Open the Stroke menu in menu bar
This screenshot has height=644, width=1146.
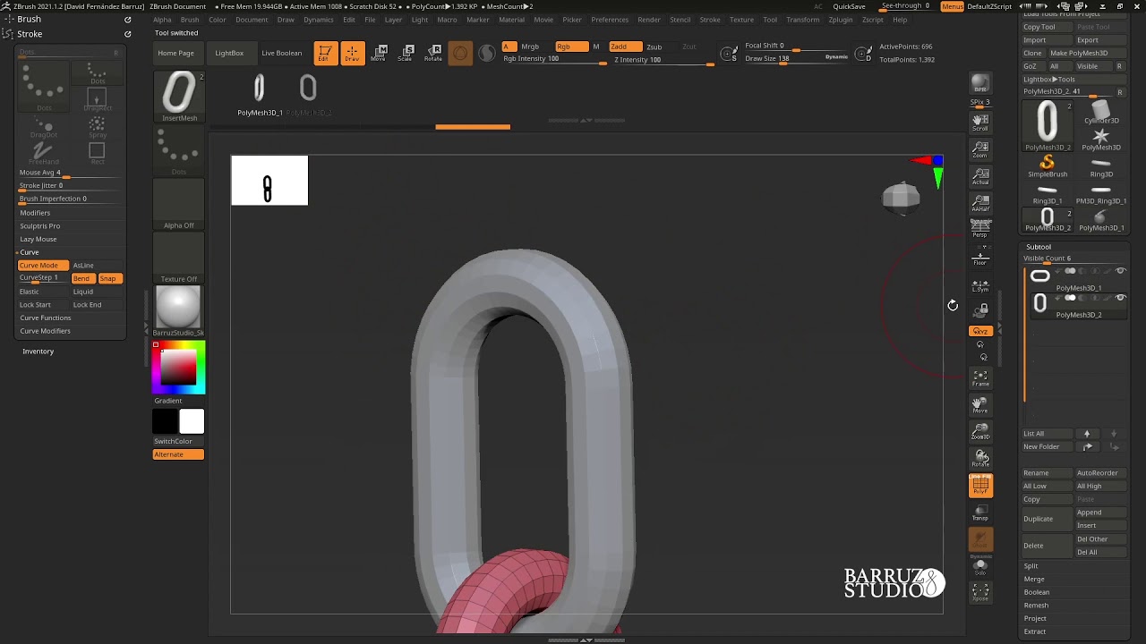(710, 20)
